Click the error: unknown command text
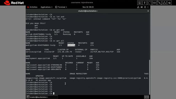The height and width of the screenshot is (99, 176). pyautogui.click(x=46, y=19)
